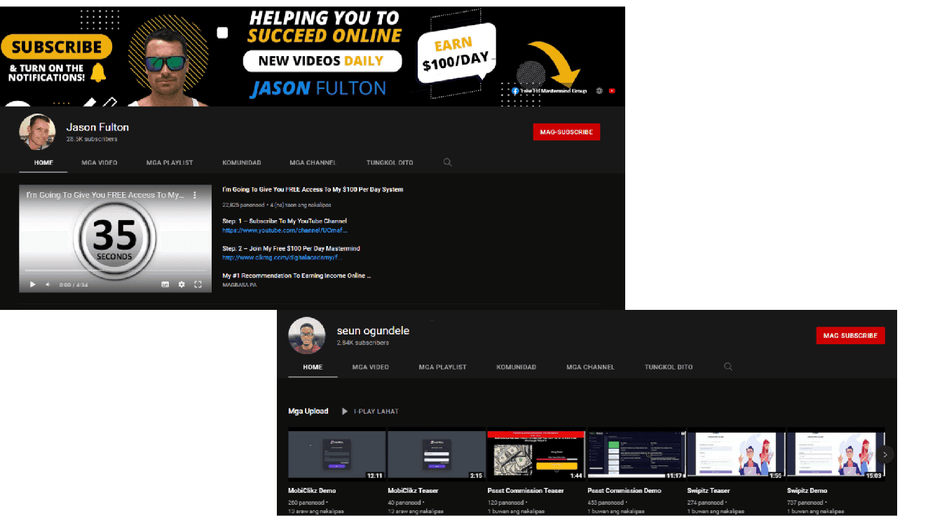Subscribe to Jason Fulton with MAG-SUBSCRIBE

[x=566, y=132]
